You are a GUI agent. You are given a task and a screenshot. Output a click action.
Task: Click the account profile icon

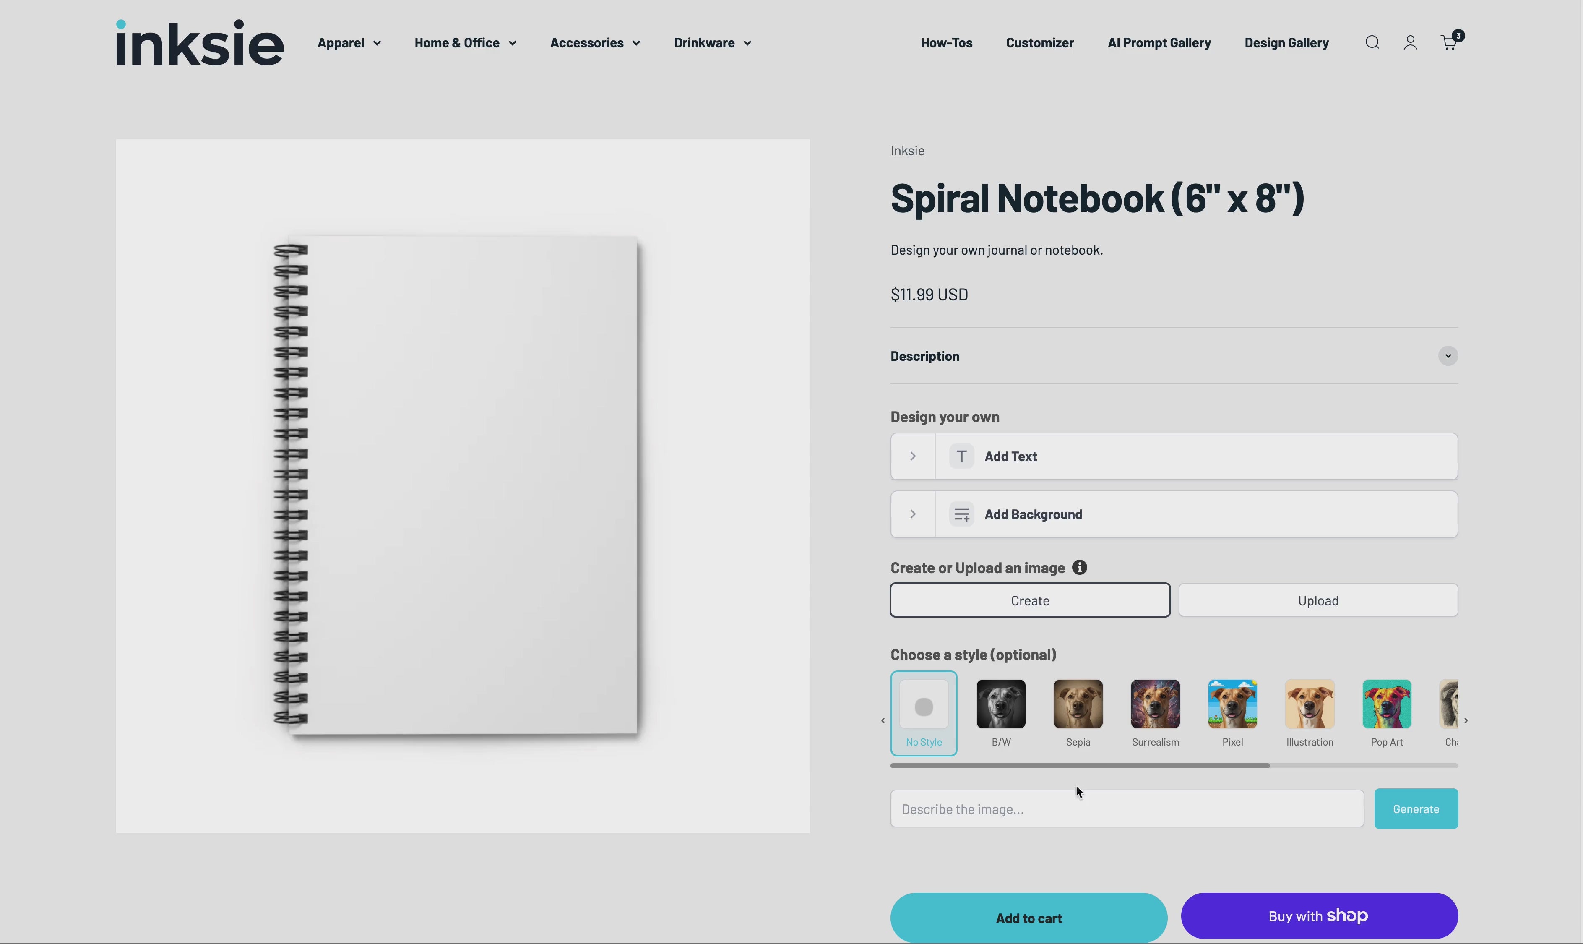(1410, 43)
